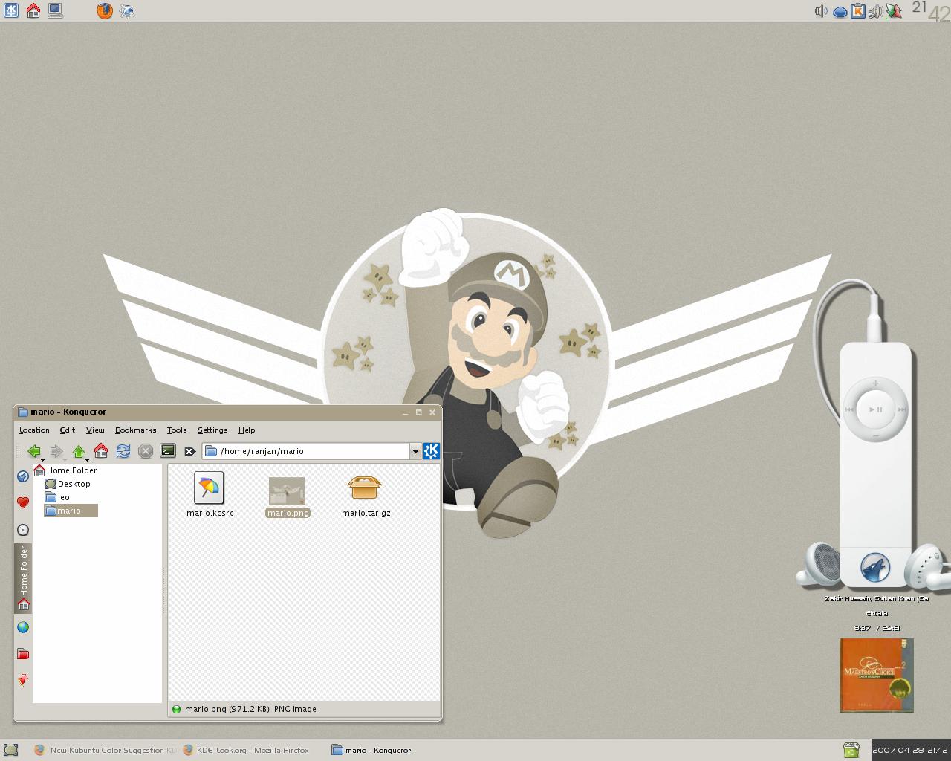Open back button history arrow
This screenshot has height=761, width=951.
click(42, 459)
